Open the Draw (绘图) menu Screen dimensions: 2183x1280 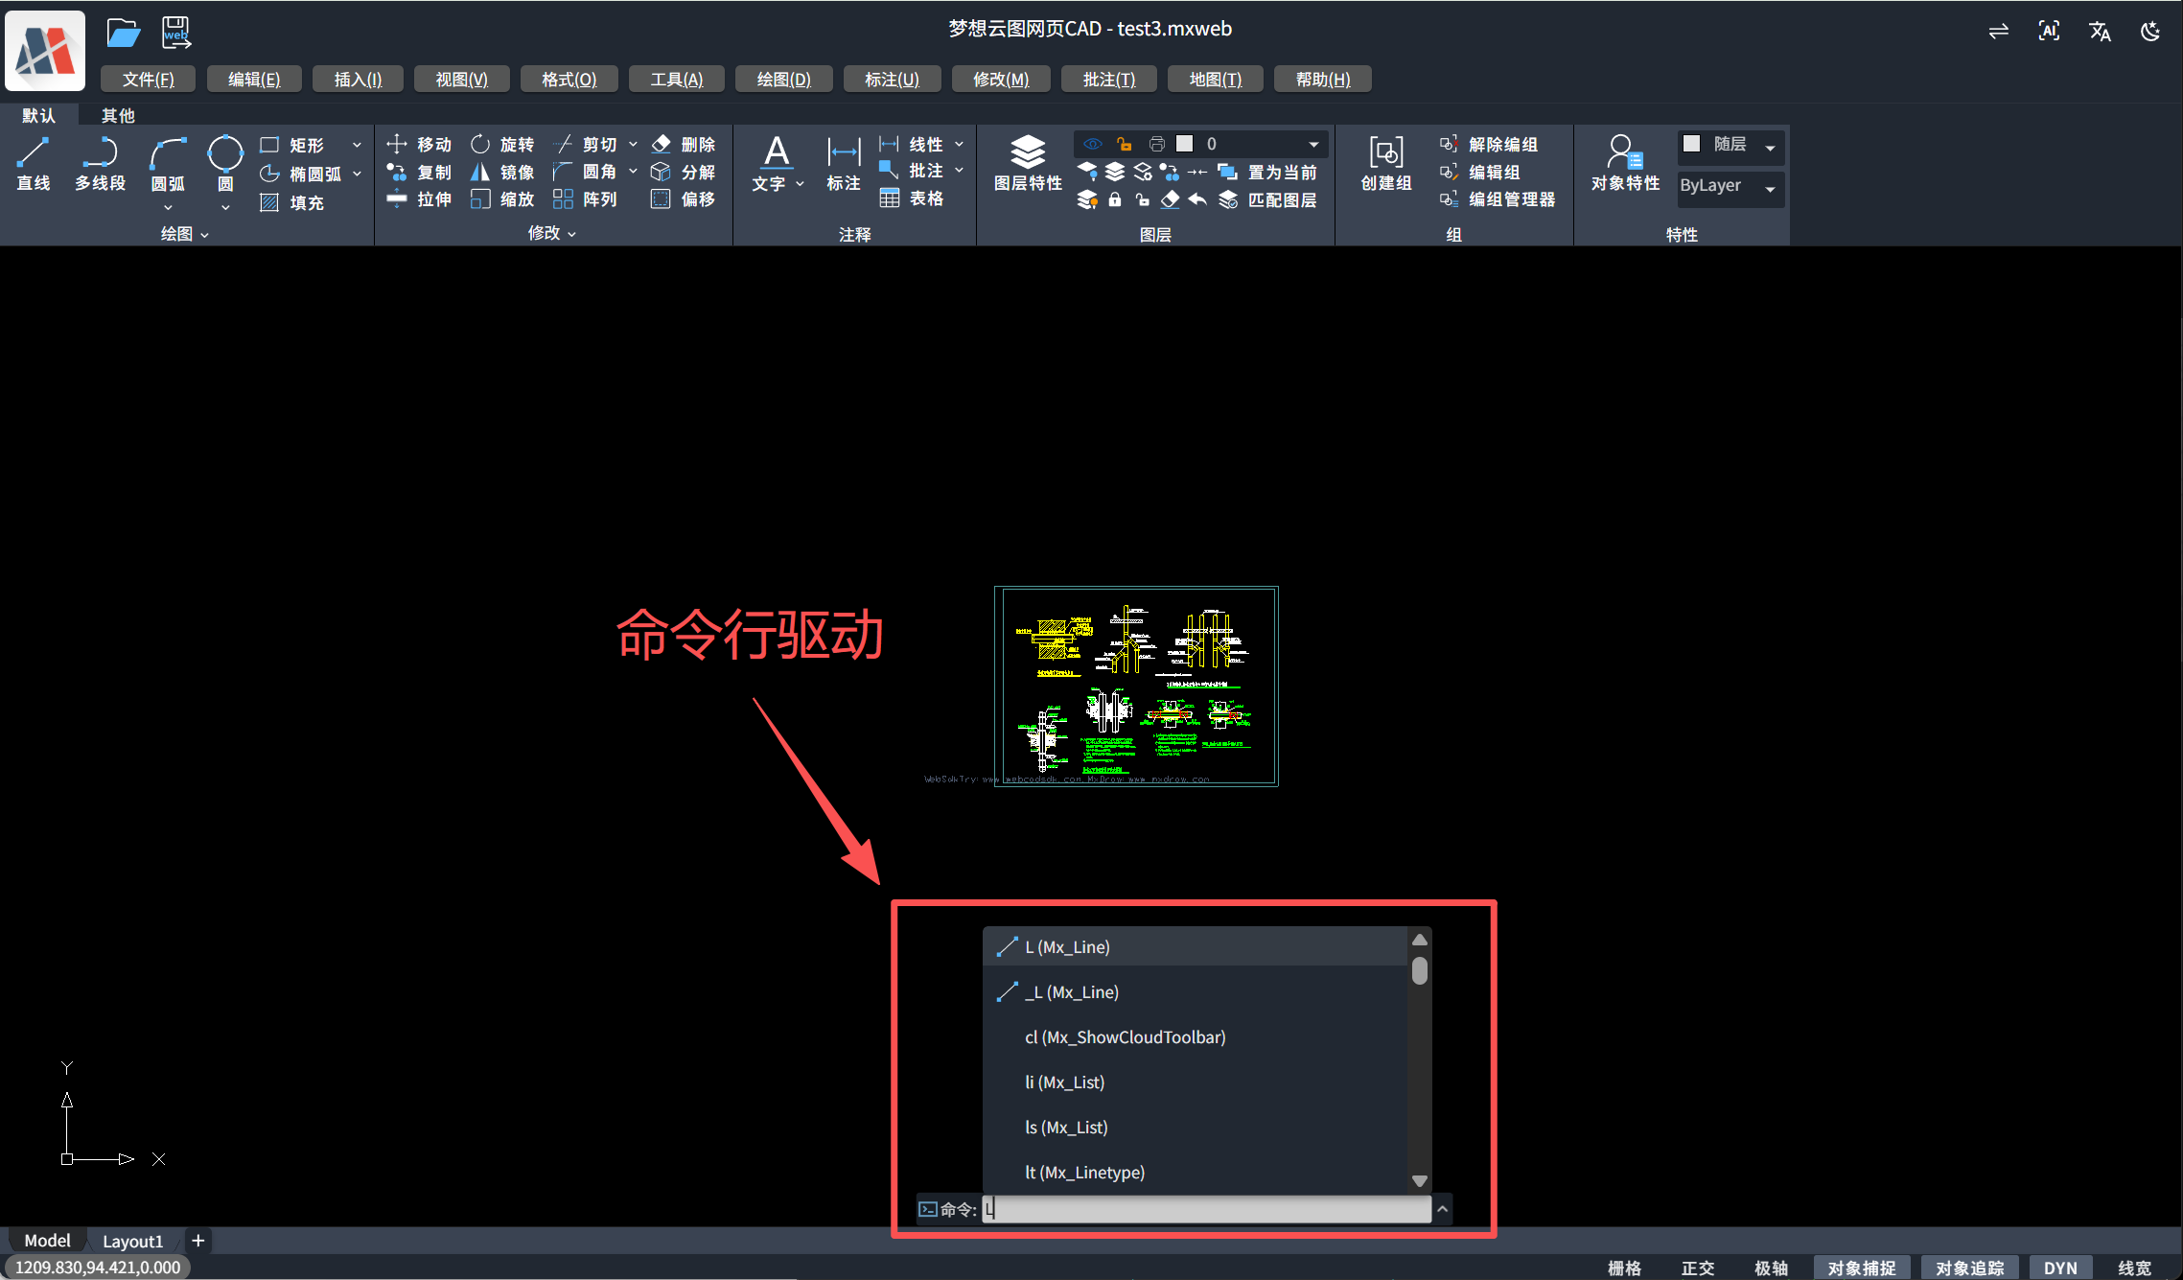pos(783,79)
